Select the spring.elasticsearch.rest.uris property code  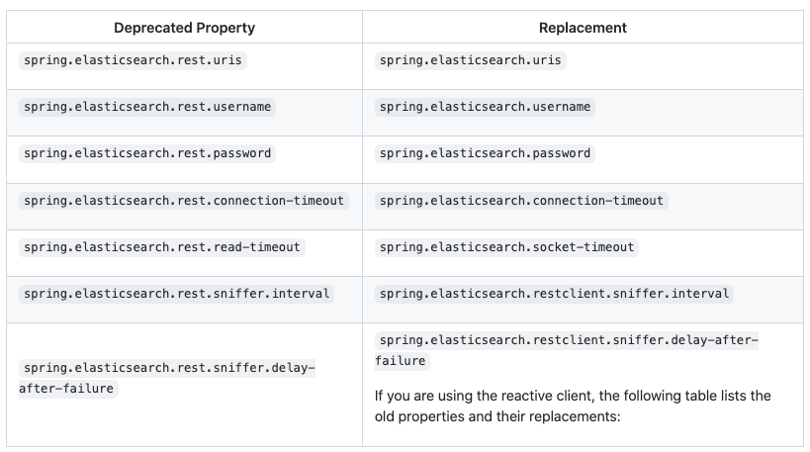(x=133, y=60)
